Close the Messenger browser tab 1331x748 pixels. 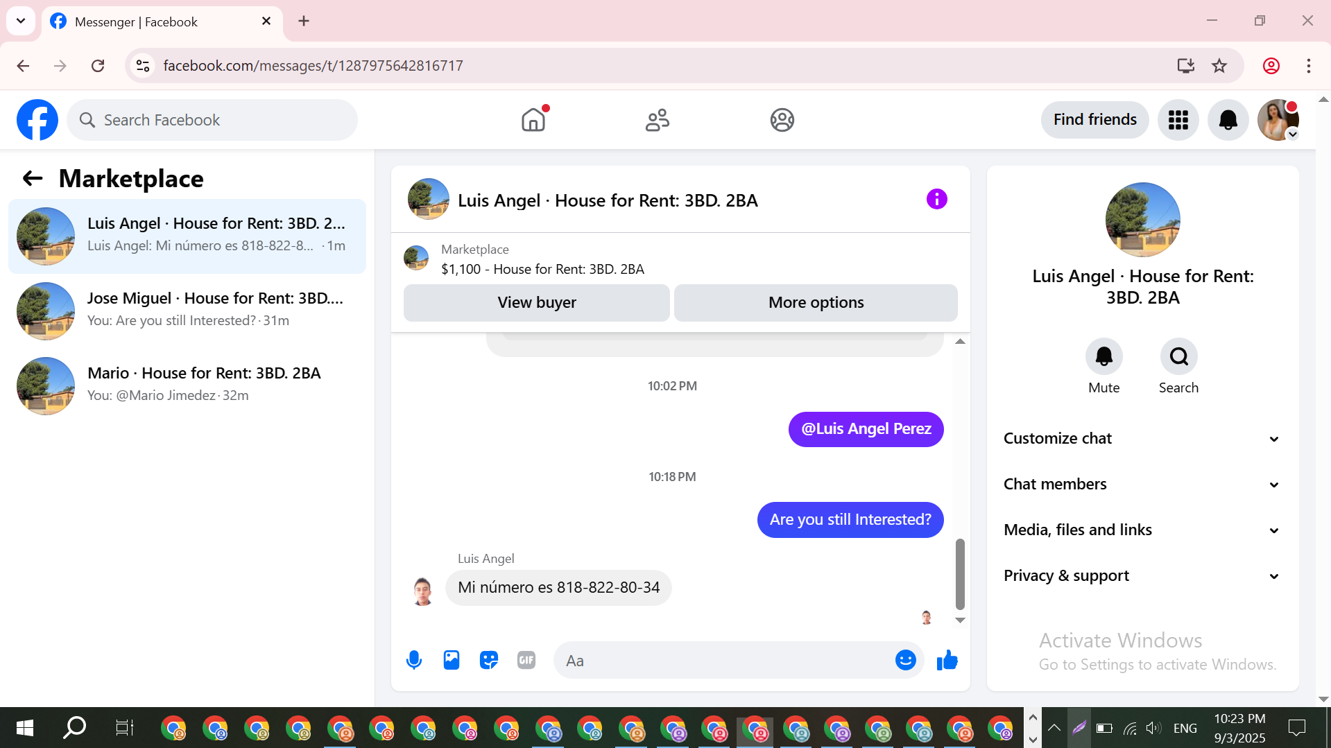266,21
